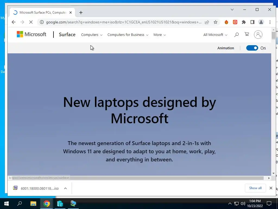Open Chrome three-dot menu
The height and width of the screenshot is (209, 278).
270,22
